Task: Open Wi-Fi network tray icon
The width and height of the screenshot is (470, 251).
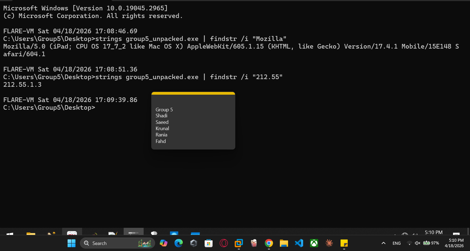Action: (x=410, y=243)
